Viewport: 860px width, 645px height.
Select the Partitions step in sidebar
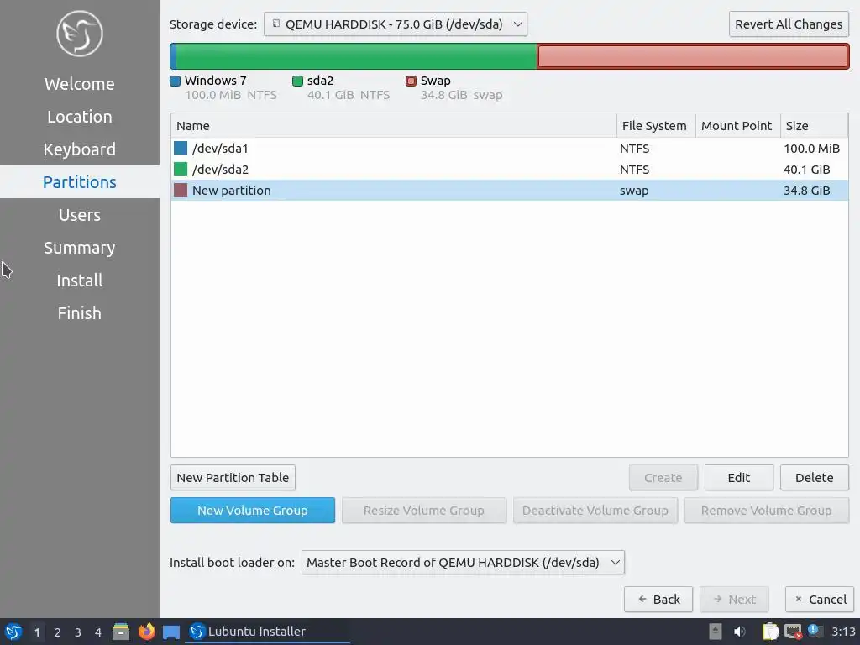pyautogui.click(x=80, y=182)
